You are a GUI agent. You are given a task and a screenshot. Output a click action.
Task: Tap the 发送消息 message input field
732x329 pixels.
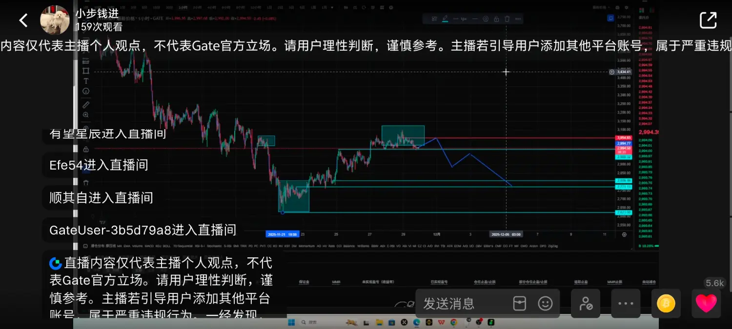point(461,304)
